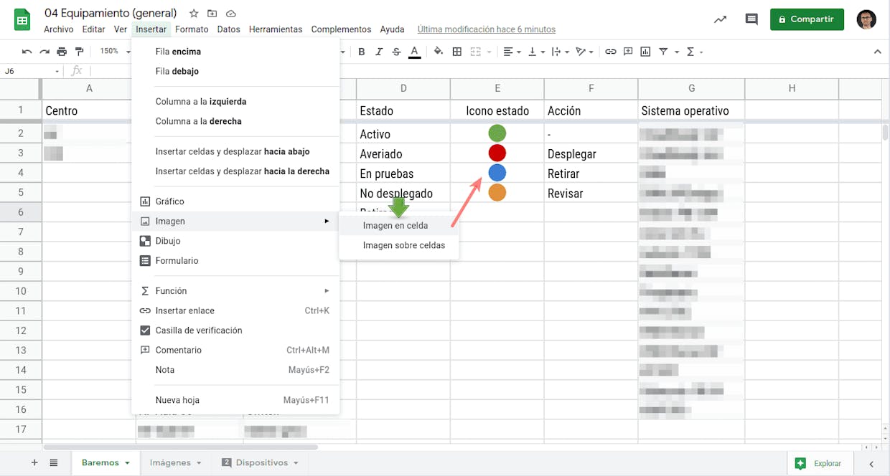Open the 150% zoom dropdown
This screenshot has width=890, height=476.
113,52
